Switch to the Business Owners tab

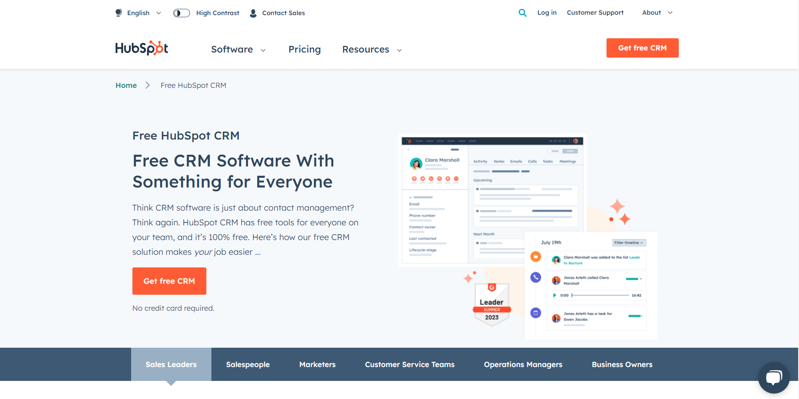[622, 365]
